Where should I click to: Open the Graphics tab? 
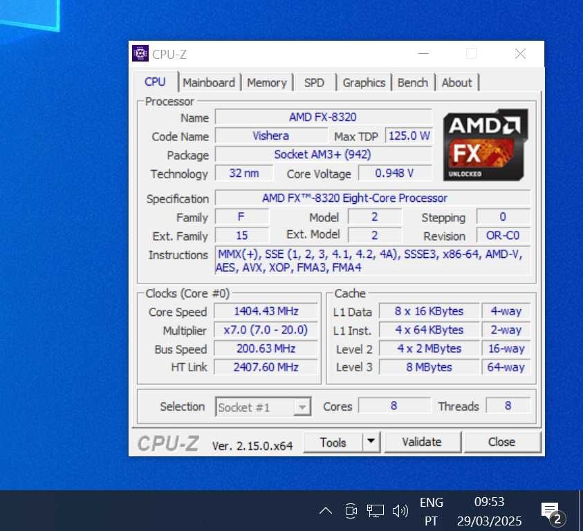pyautogui.click(x=364, y=82)
